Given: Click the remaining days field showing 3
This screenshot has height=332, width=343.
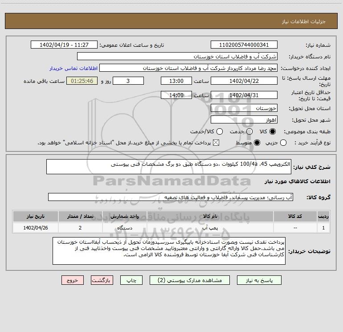Looking at the screenshot, I should tap(128, 81).
